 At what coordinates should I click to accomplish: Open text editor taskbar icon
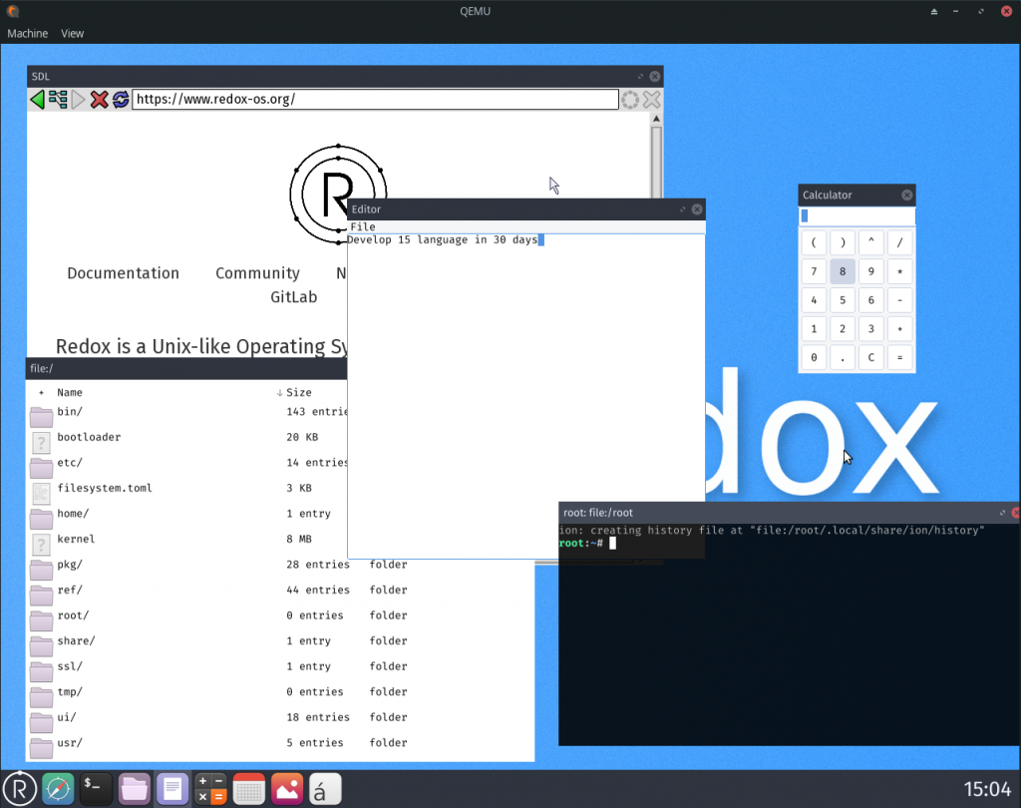[x=172, y=789]
